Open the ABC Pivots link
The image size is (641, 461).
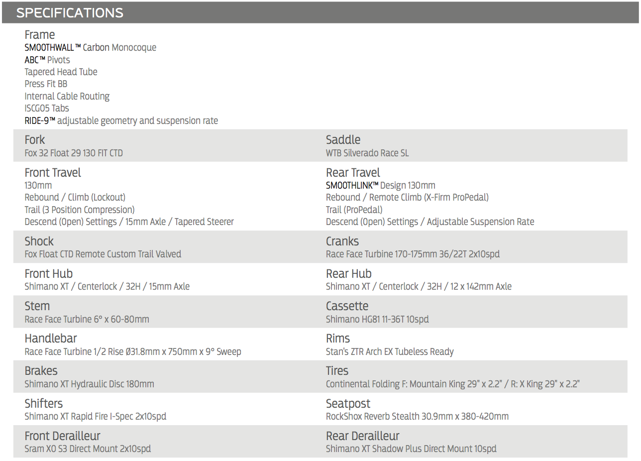pyautogui.click(x=47, y=60)
